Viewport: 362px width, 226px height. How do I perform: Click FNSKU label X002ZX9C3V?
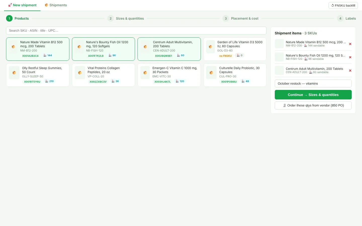(98, 82)
